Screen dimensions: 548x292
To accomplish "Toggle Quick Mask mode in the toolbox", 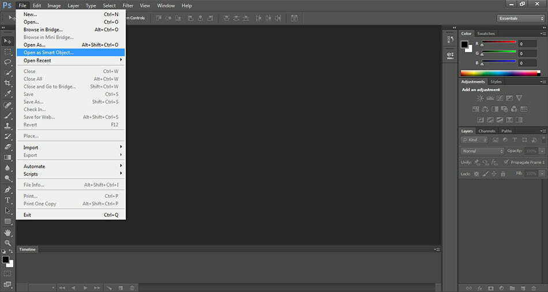I will (7, 274).
